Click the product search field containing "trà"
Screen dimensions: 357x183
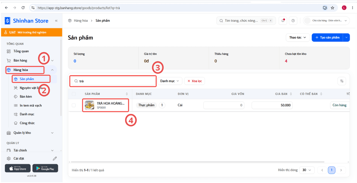point(113,81)
